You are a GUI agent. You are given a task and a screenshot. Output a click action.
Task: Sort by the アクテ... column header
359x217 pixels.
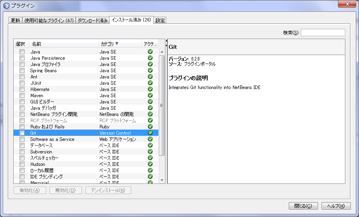150,44
